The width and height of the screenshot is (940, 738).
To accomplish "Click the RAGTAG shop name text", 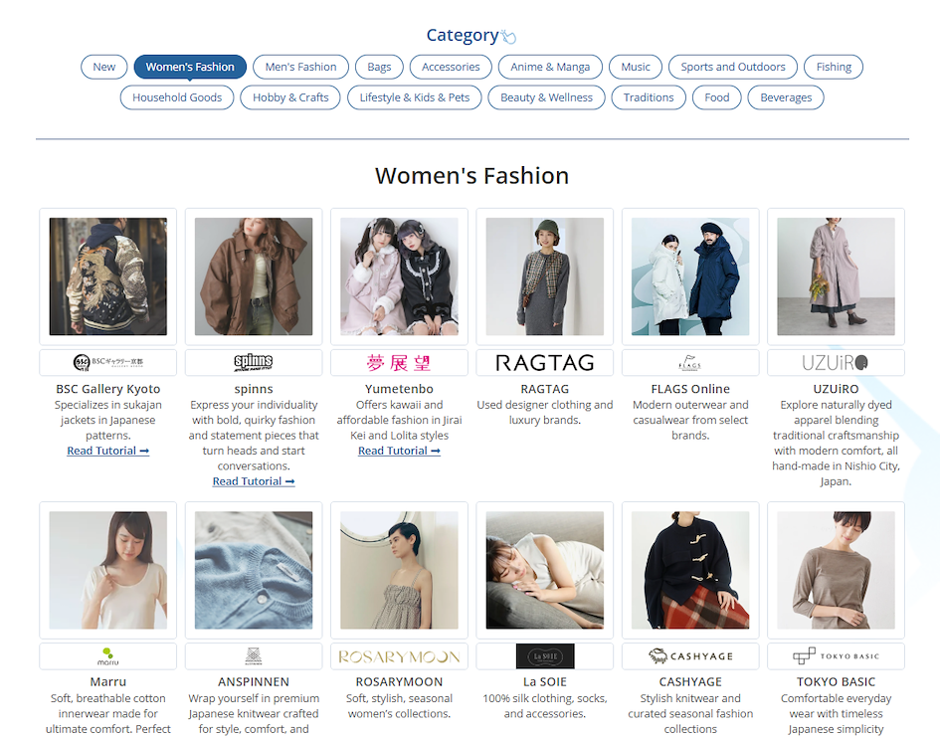I will tap(545, 389).
